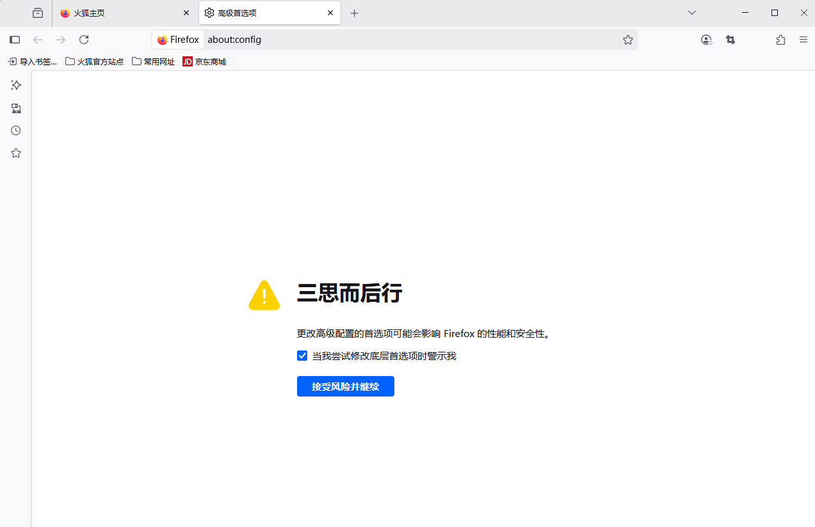Open AI chatbot sparkle sidebar icon
The width and height of the screenshot is (815, 527).
tap(16, 85)
